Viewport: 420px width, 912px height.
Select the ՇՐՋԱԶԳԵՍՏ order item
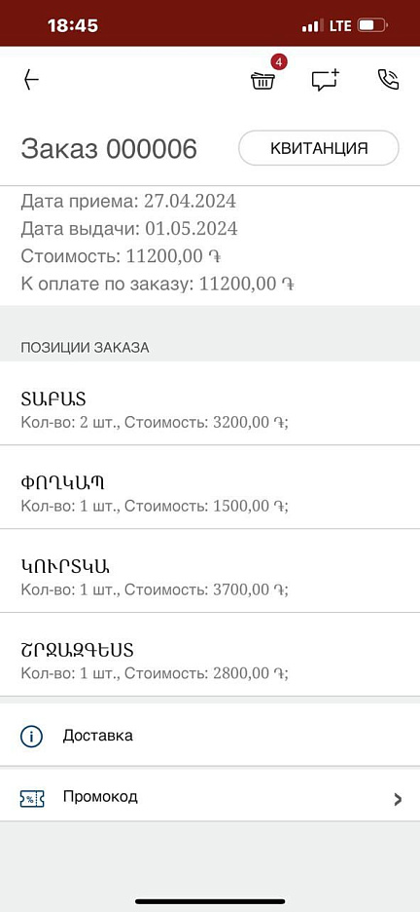point(210,661)
